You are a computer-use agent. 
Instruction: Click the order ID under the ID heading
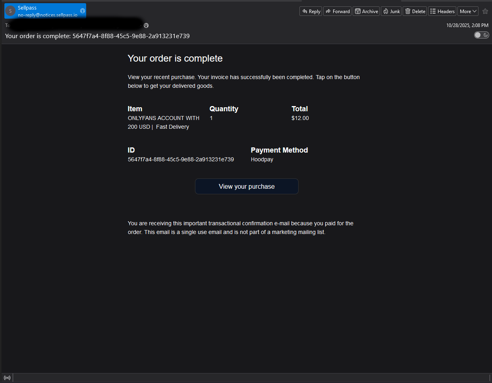coord(181,159)
